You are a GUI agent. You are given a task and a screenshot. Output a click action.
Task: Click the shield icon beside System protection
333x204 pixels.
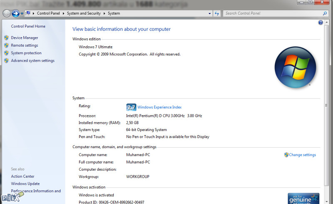pyautogui.click(x=6, y=53)
